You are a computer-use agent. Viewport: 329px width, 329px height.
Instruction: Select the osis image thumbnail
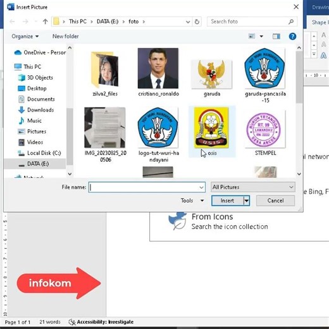click(x=211, y=128)
